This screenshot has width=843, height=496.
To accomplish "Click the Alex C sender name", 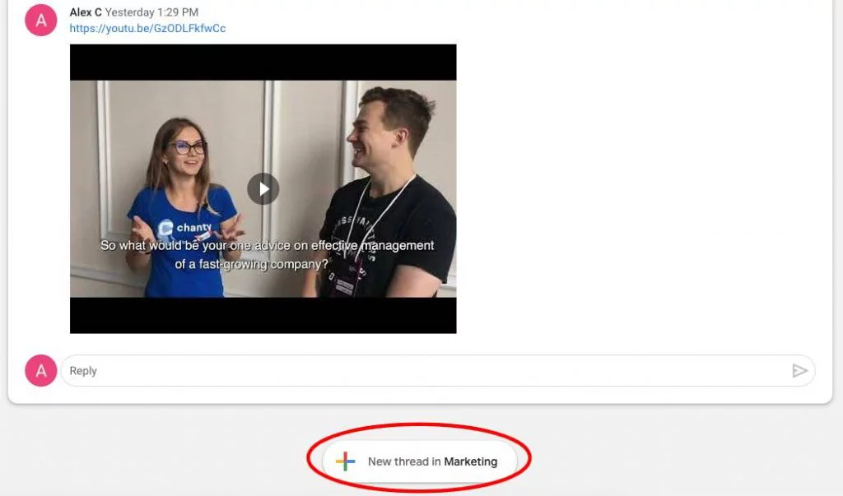I will [86, 12].
